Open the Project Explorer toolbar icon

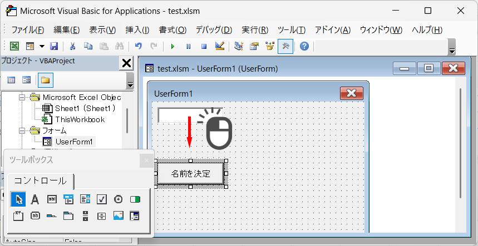[238, 46]
